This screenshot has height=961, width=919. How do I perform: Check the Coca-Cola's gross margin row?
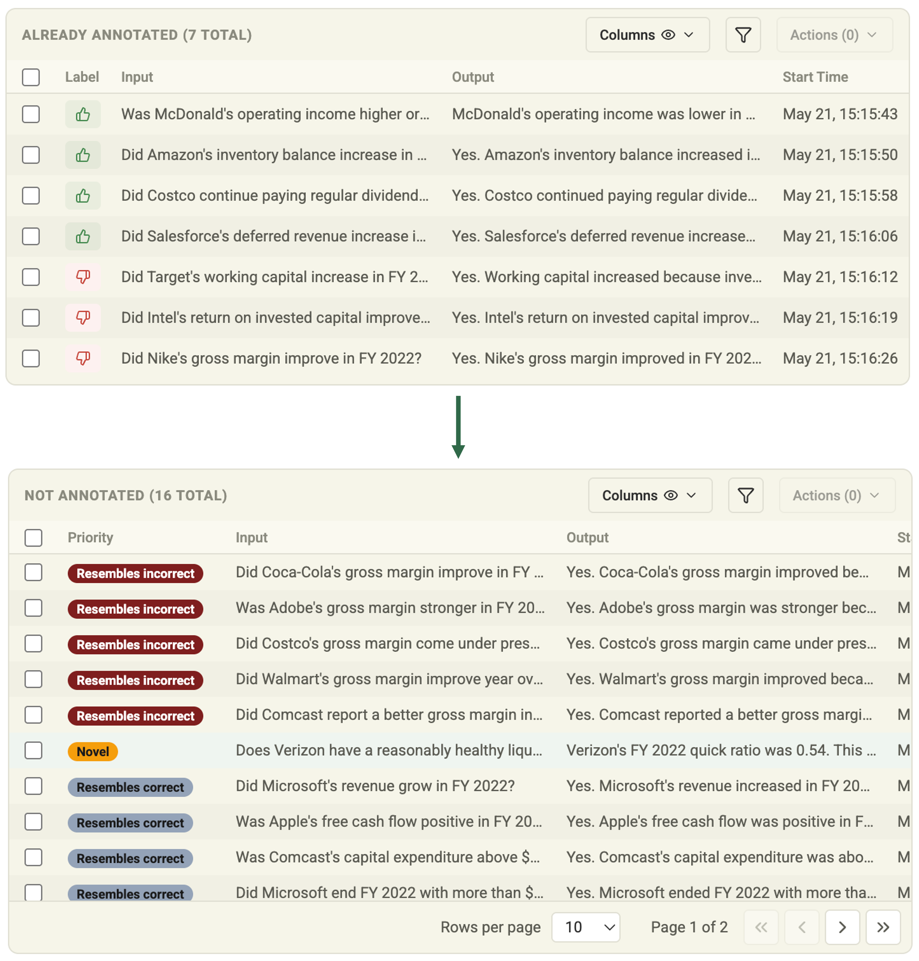click(x=33, y=572)
